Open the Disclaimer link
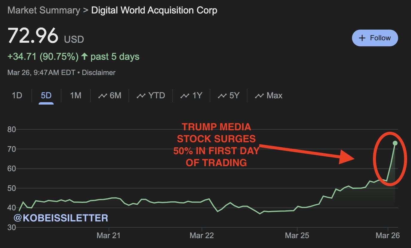This screenshot has width=411, height=248. [x=99, y=73]
